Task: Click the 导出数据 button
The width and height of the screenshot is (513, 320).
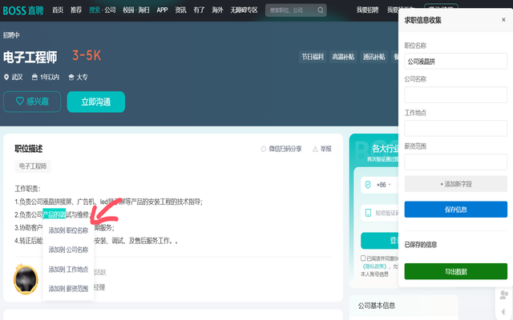Action: 456,271
